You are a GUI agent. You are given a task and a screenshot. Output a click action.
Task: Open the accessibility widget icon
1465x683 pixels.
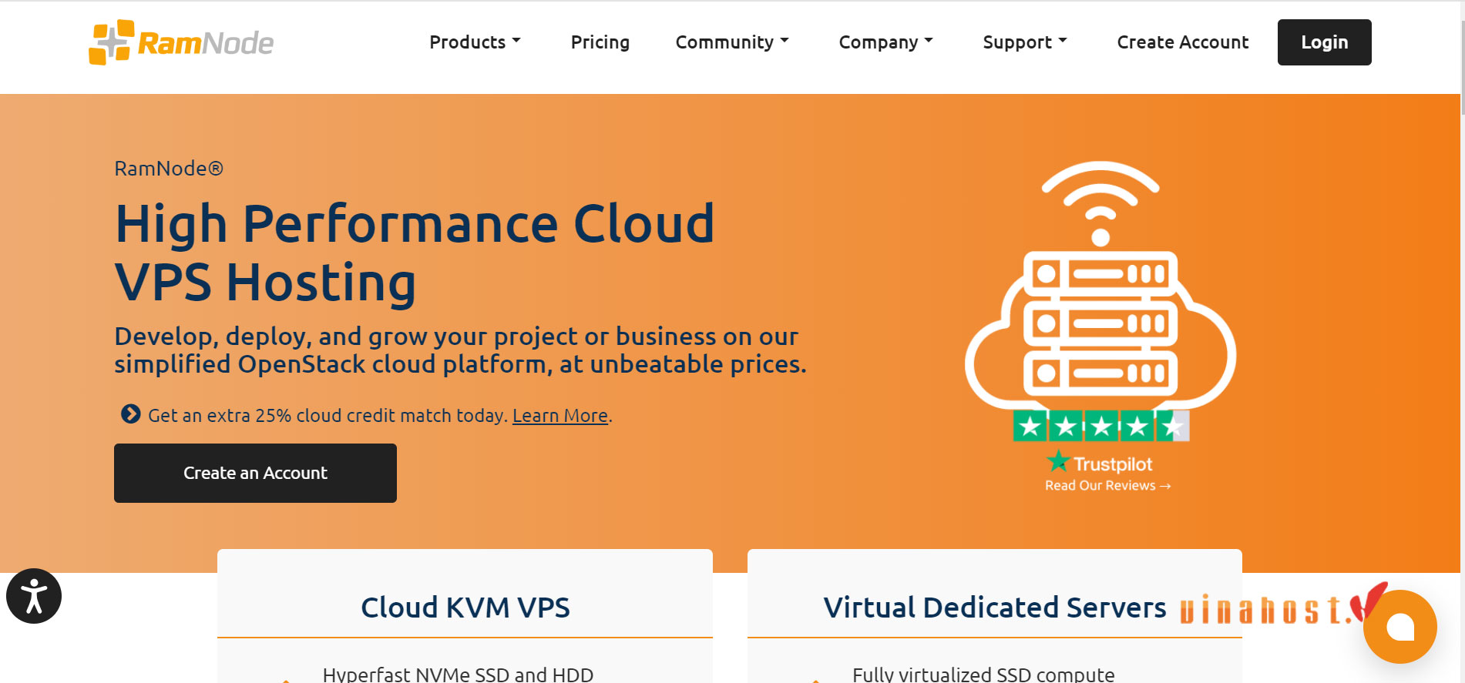pos(34,596)
